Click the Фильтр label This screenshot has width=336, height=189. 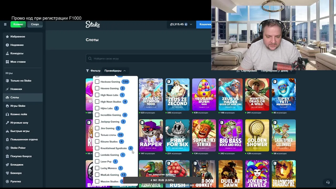(96, 71)
